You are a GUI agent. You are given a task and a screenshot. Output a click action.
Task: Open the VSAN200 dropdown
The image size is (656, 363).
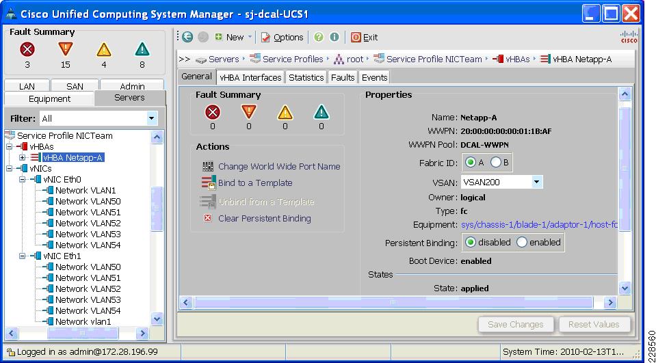pyautogui.click(x=537, y=182)
